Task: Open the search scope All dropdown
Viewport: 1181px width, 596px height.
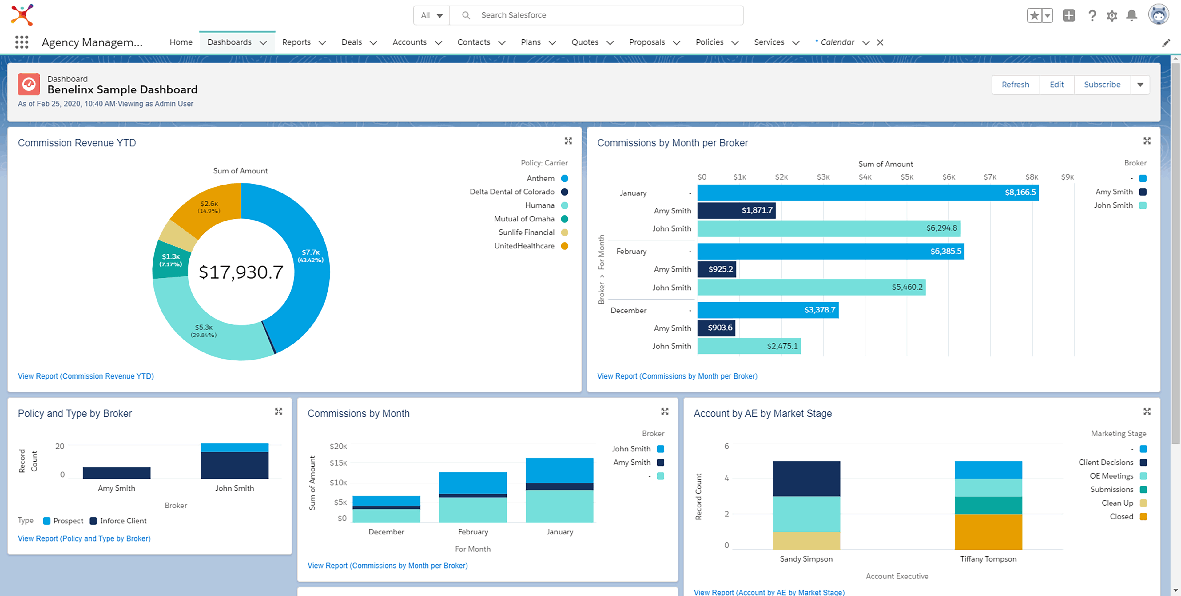Action: [431, 15]
